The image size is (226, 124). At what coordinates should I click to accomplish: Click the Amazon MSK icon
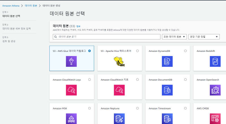71,118
